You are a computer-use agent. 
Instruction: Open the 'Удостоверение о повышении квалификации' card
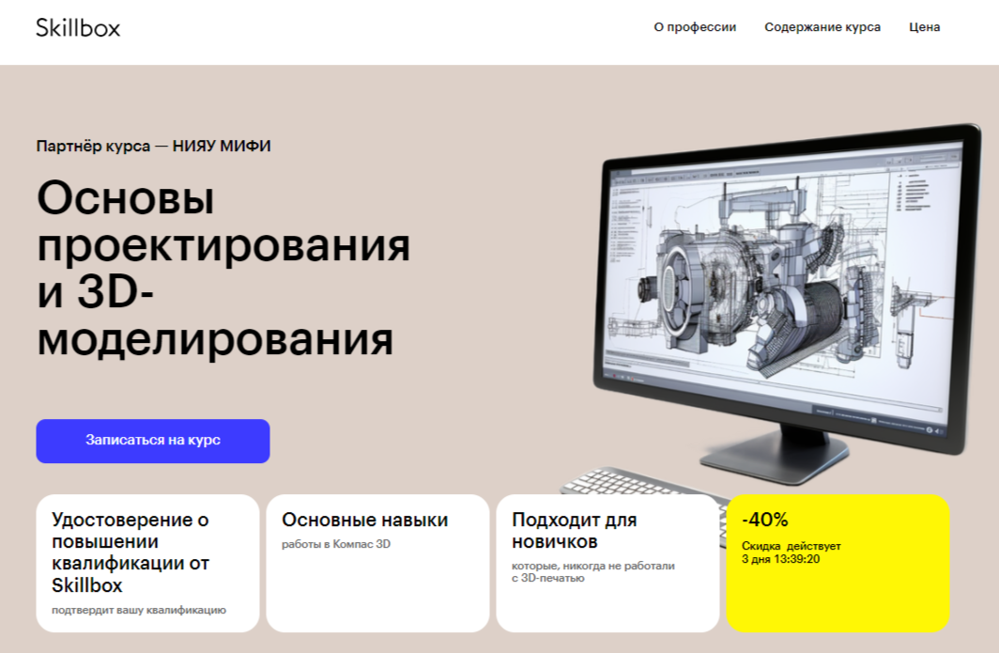tap(147, 563)
